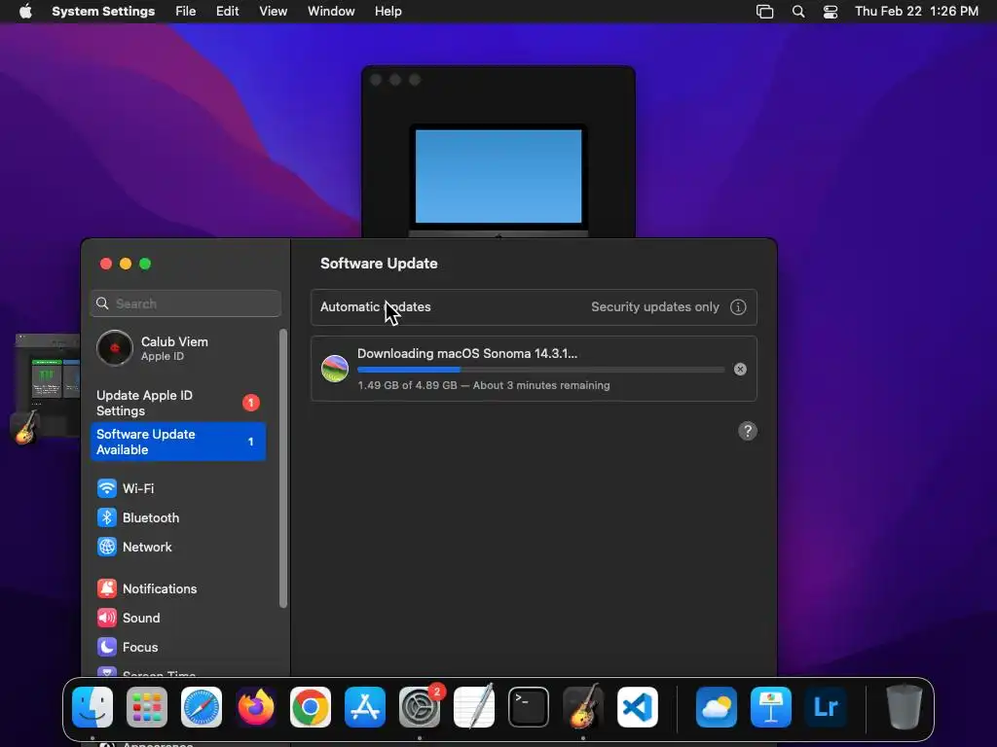Open Control Center in menu bar
Viewport: 997px width, 747px height.
coord(831,12)
